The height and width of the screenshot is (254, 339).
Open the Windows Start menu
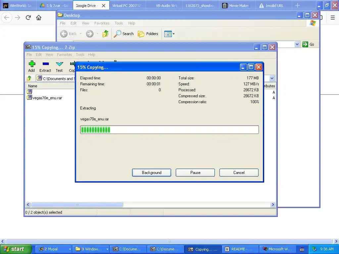tap(16, 249)
